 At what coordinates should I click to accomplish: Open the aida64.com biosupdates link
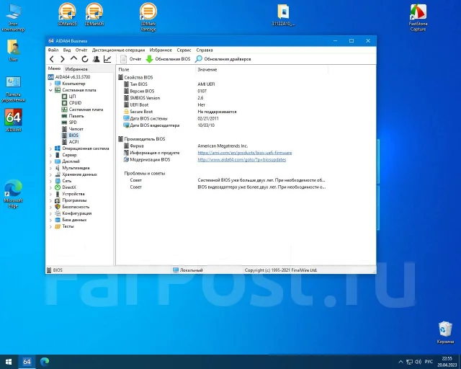(242, 159)
